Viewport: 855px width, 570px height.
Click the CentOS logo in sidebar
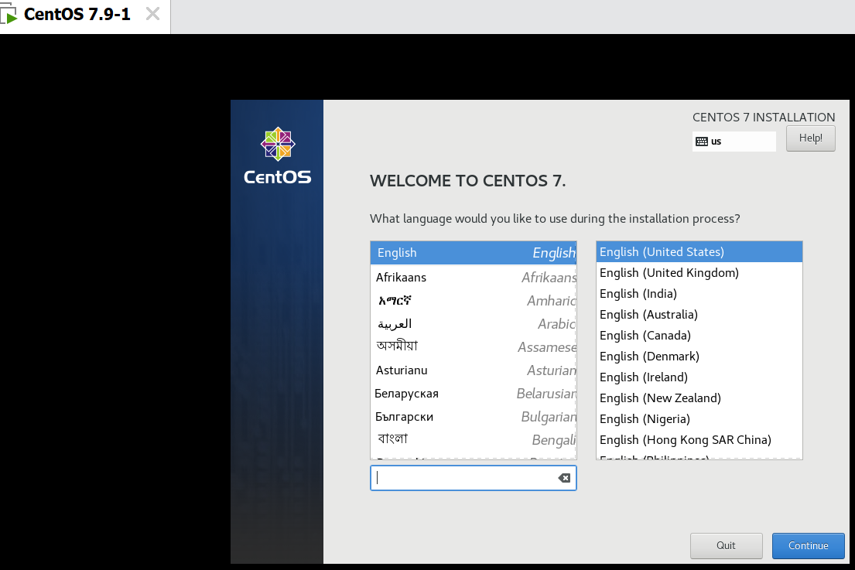(x=278, y=156)
